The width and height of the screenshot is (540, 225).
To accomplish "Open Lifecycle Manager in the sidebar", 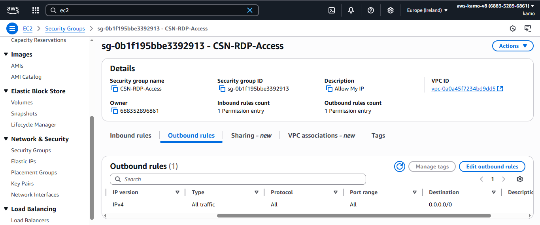I will point(34,125).
